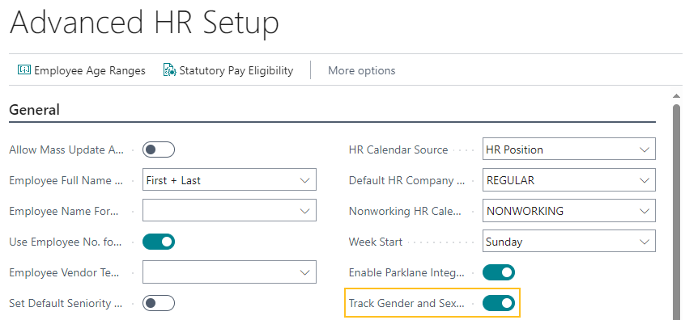Screen dimensions: 685x320
Task: Click Statutory Pay Eligibility label text
Action: 236,70
